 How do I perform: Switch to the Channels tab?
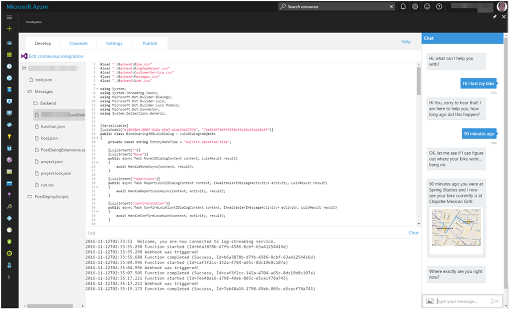pyautogui.click(x=79, y=44)
